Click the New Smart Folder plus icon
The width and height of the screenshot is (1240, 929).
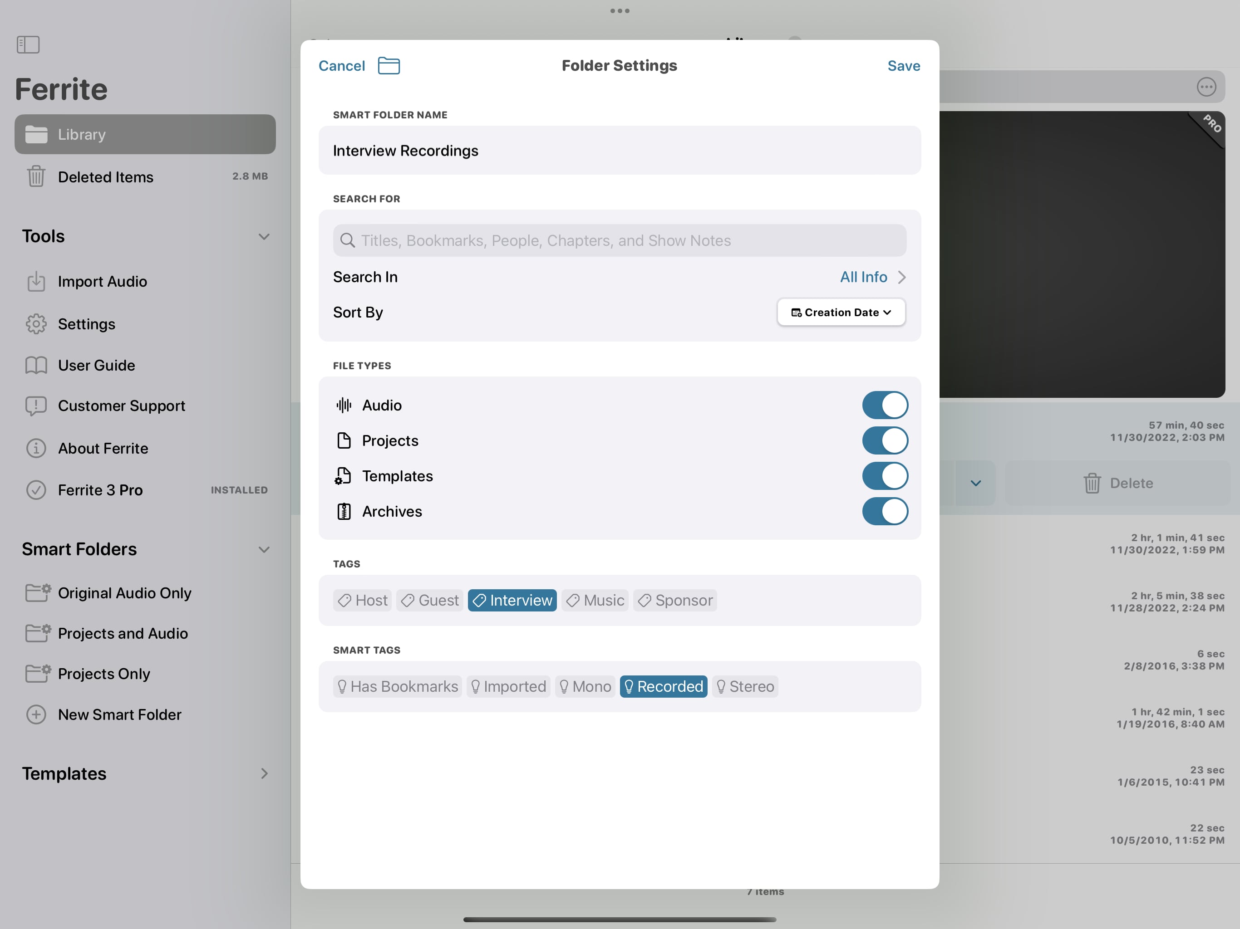(x=36, y=714)
